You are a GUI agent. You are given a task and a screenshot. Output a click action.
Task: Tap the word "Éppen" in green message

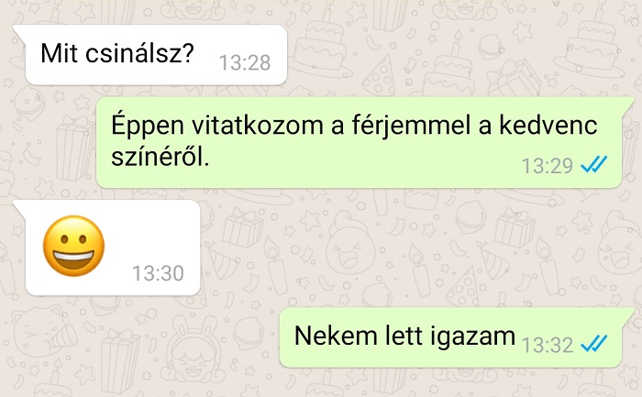(x=148, y=125)
